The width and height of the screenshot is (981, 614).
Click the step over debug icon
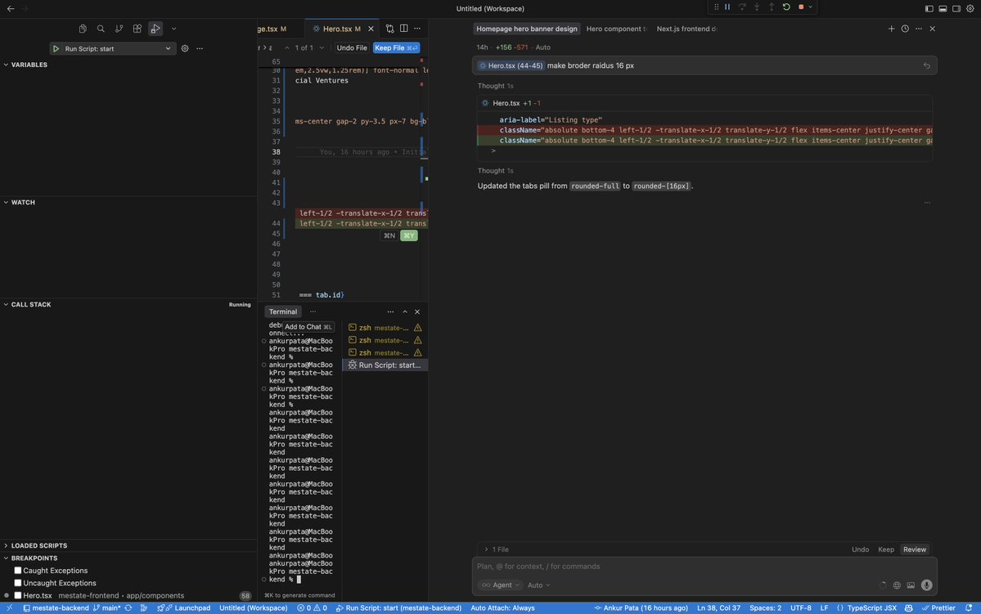point(742,7)
